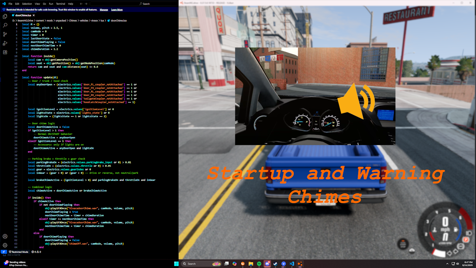Open the Explorer view in activity bar
Viewport: 476px width, 268px height.
[x=5, y=16]
